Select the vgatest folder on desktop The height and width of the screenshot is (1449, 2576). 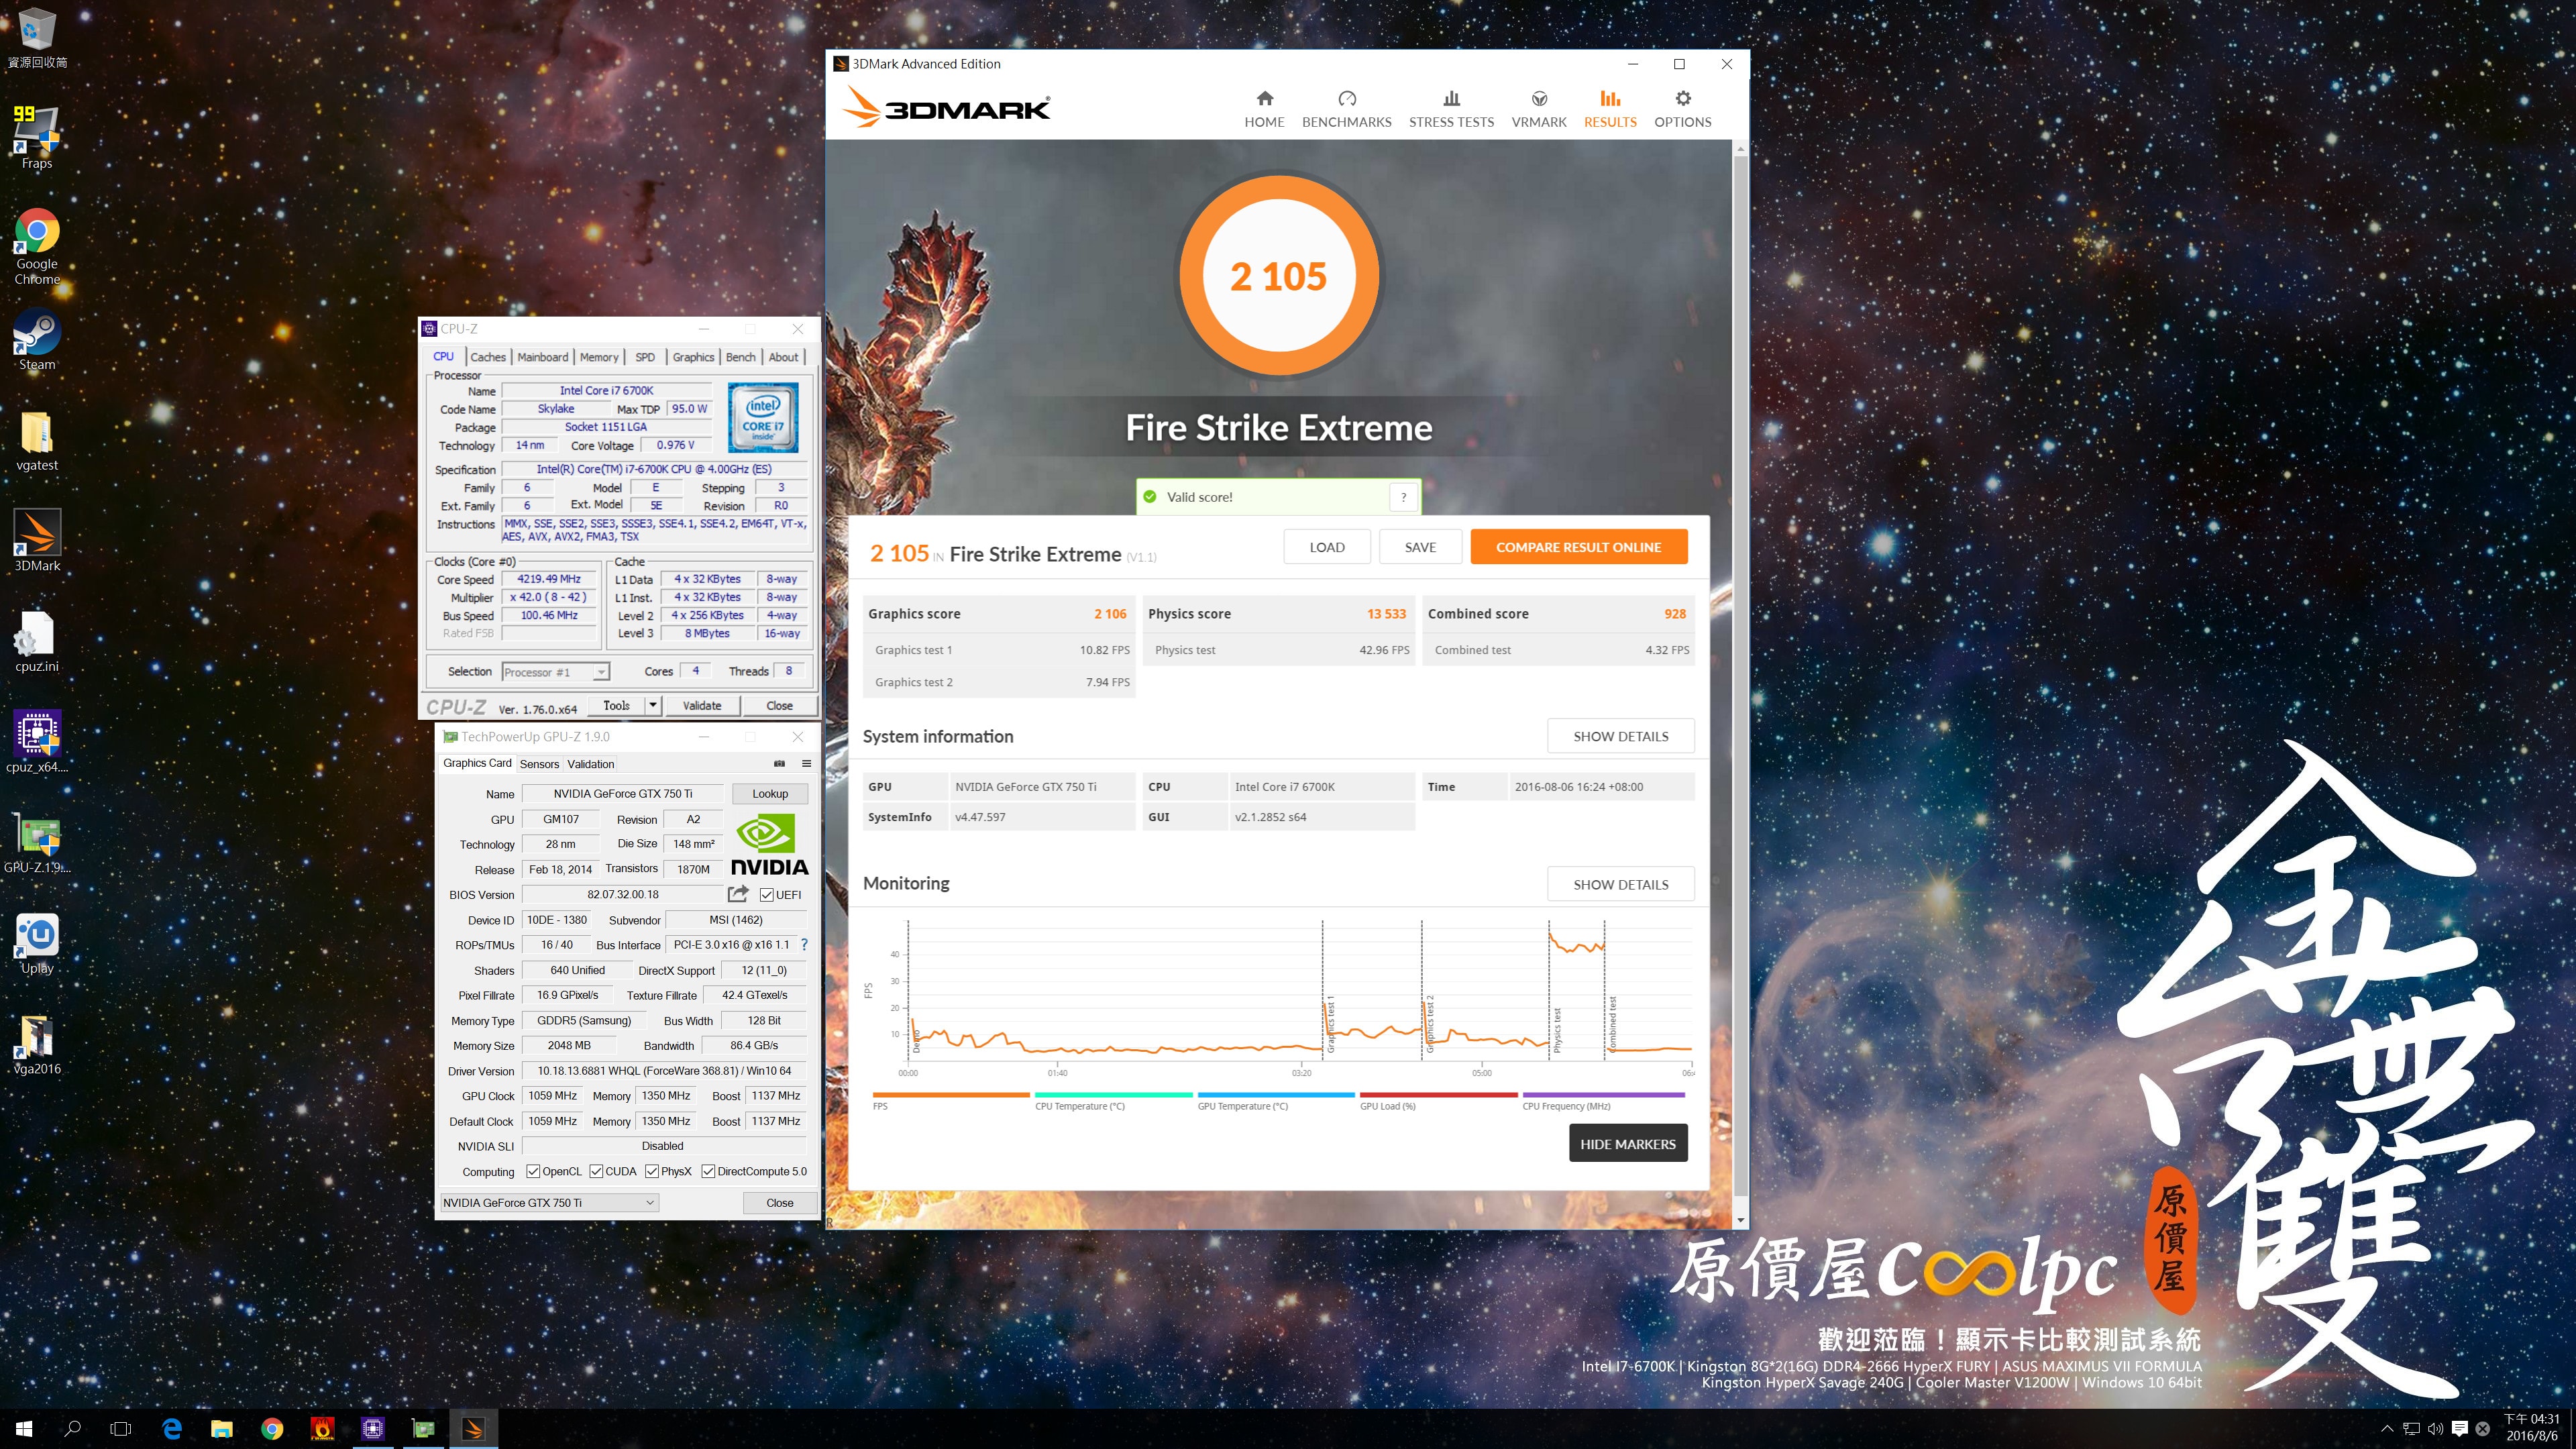point(37,440)
